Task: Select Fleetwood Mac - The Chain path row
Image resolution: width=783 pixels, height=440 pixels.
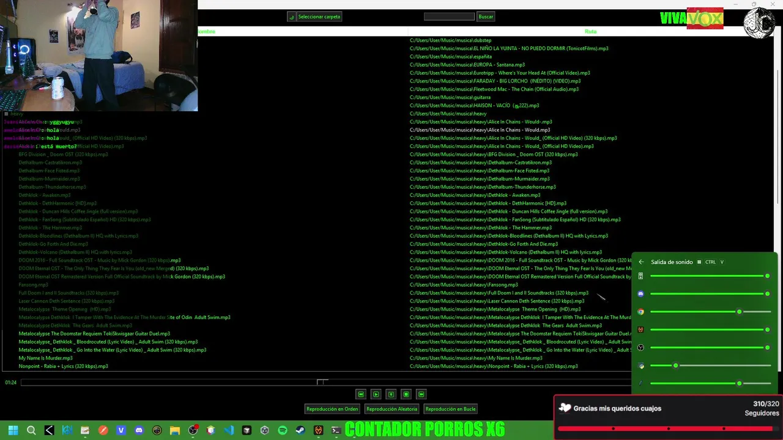Action: (x=494, y=89)
